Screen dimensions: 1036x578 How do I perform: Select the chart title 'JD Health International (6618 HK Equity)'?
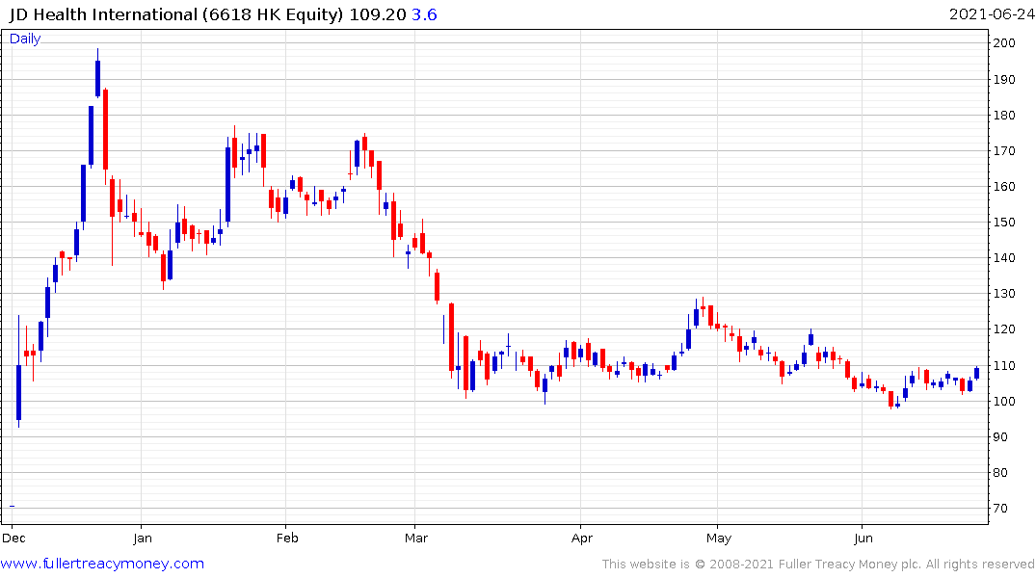tap(176, 14)
